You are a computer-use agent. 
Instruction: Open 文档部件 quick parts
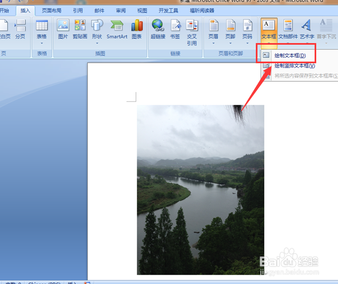coord(288,29)
